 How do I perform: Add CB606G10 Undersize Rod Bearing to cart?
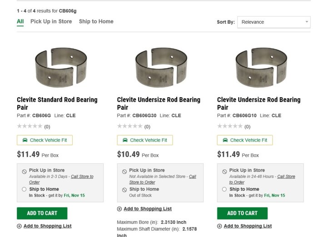coord(242,213)
